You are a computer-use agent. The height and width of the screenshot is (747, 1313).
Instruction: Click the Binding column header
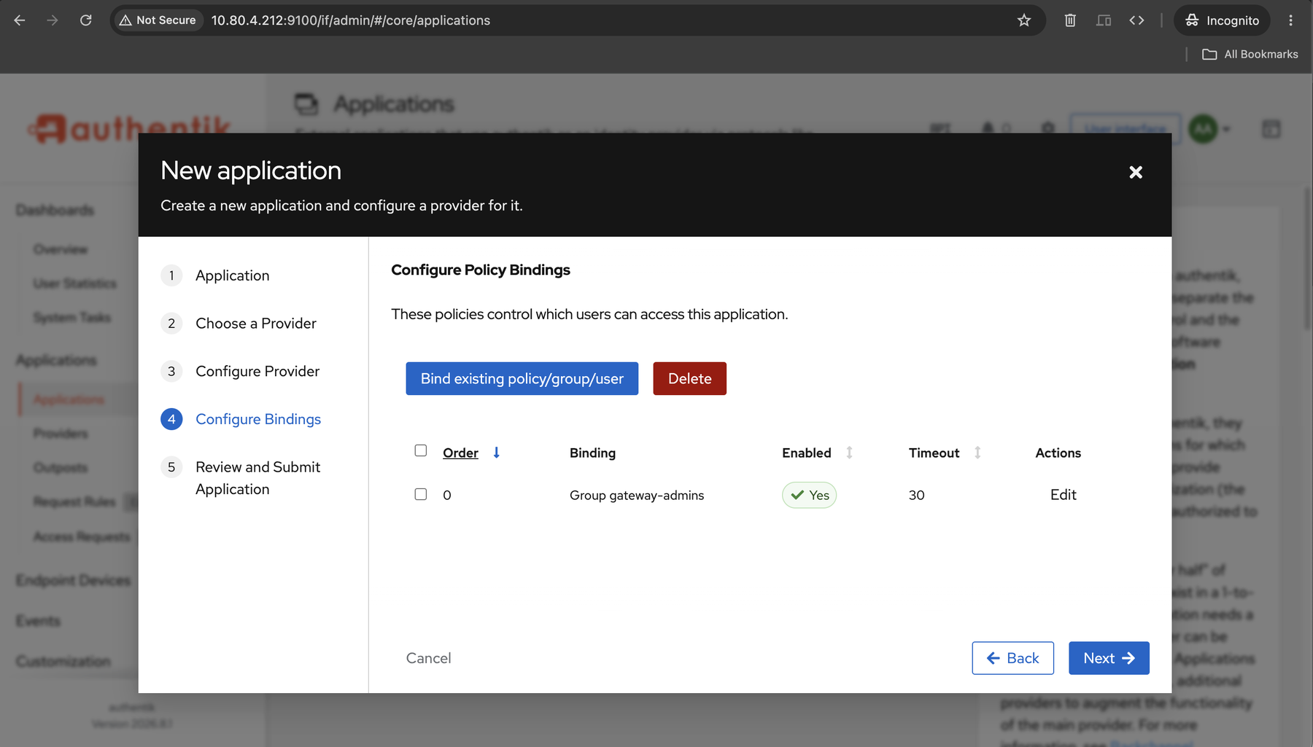pyautogui.click(x=592, y=453)
